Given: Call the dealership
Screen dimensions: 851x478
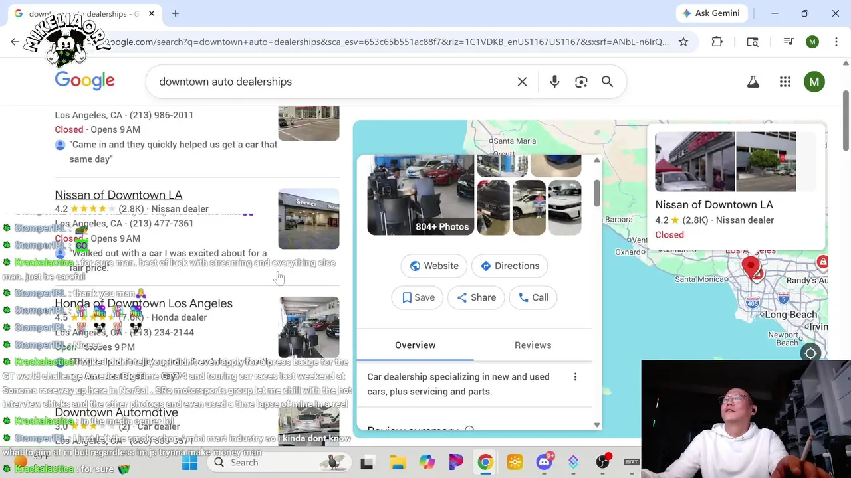Looking at the screenshot, I should tap(533, 297).
